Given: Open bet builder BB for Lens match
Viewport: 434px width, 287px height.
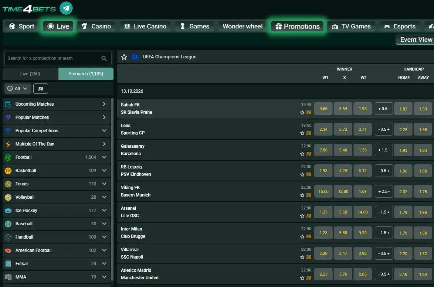Looking at the screenshot, I should tap(309, 133).
